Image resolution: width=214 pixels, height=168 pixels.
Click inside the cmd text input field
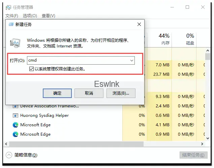click(78, 61)
